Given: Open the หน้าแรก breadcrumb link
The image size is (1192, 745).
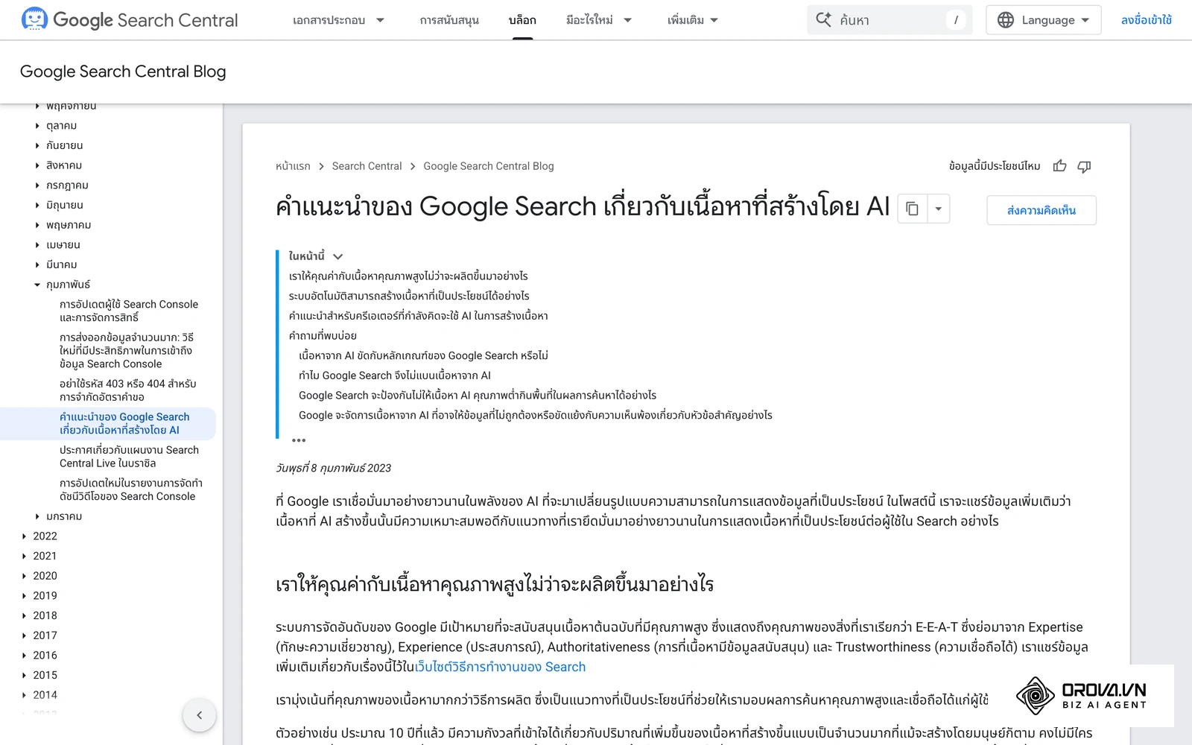Looking at the screenshot, I should pyautogui.click(x=293, y=166).
